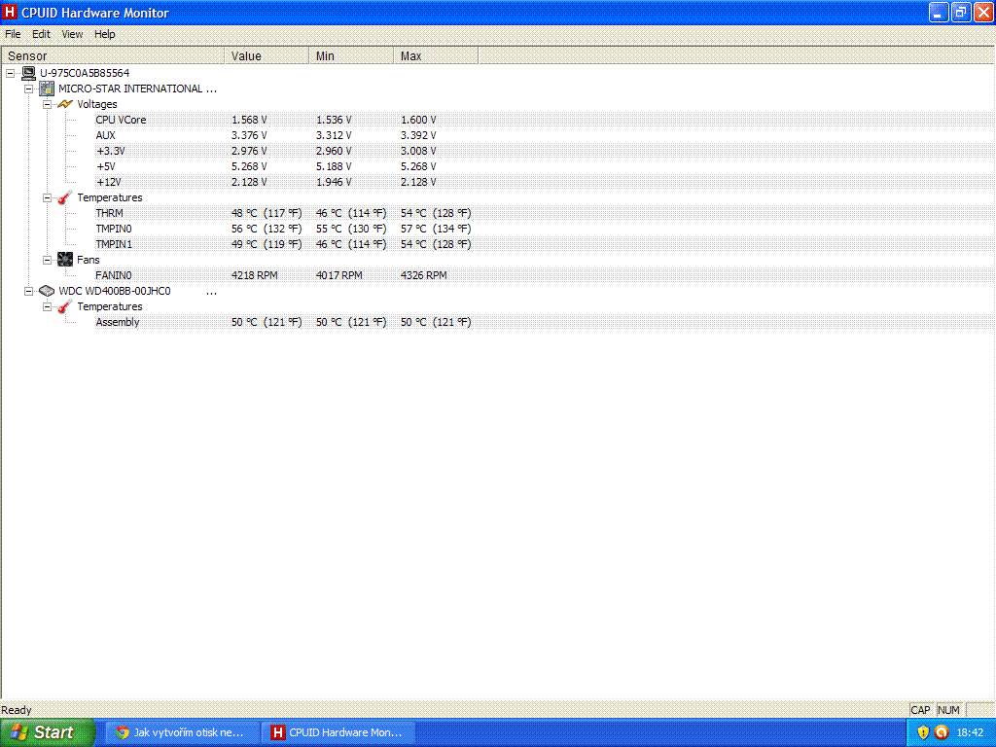Collapse the WDC WD400BB-00JHC0 drive node

click(x=29, y=291)
